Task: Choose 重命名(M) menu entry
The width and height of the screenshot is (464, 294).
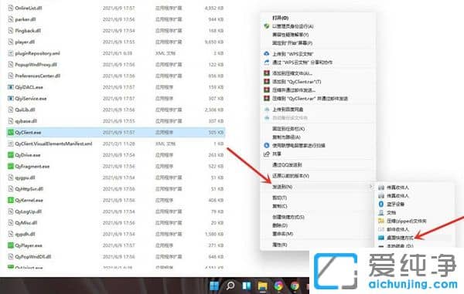Action: click(x=282, y=234)
